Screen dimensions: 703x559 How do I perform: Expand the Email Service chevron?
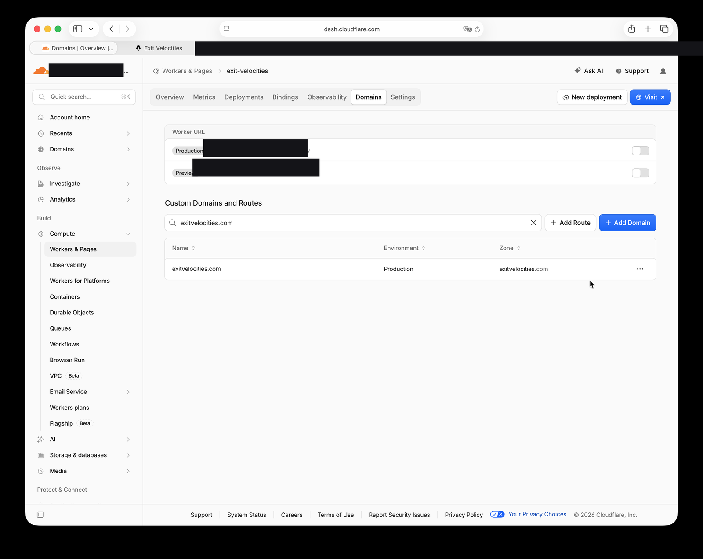click(128, 392)
